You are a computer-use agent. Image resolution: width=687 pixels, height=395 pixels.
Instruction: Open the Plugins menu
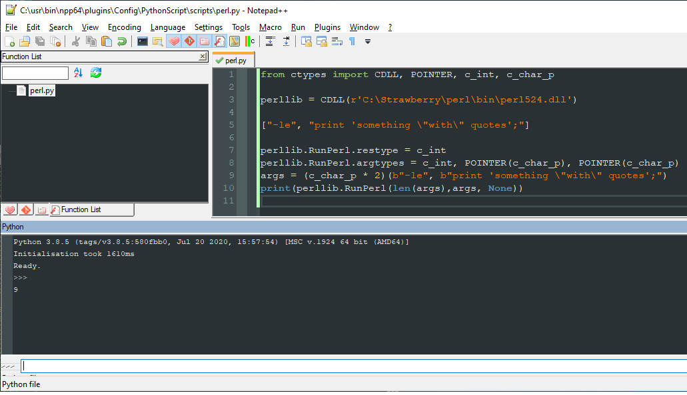(x=327, y=27)
